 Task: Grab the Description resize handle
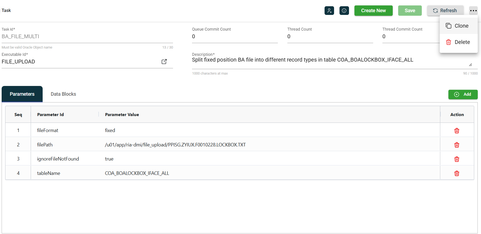tap(470, 65)
